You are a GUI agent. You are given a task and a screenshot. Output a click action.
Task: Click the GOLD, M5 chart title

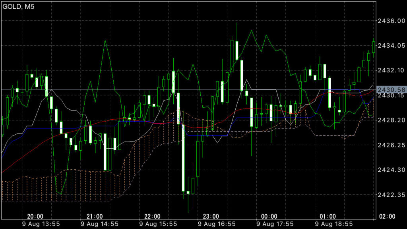[18, 7]
